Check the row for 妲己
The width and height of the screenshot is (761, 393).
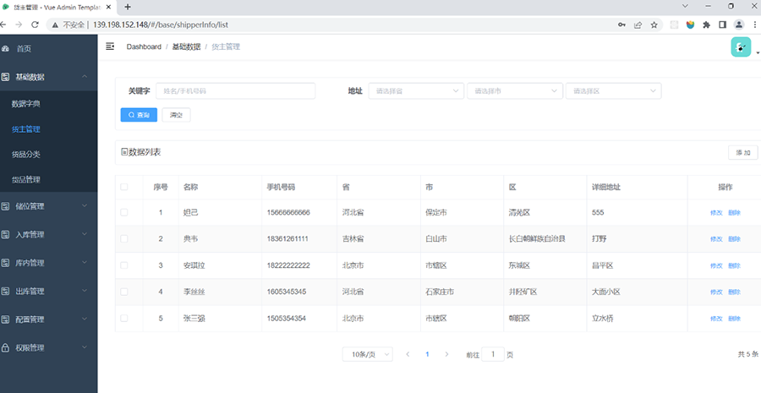(123, 212)
